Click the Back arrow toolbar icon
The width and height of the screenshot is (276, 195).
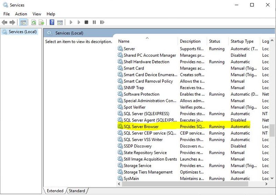tap(4, 22)
